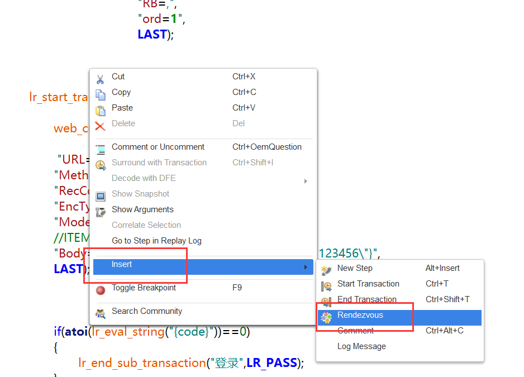Screen dimensions: 524x377
Task: Click the atoi function call in code
Action: pos(76,332)
